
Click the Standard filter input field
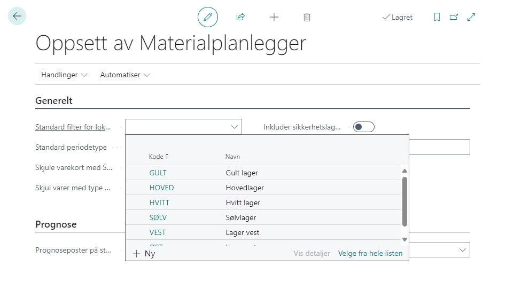coord(176,127)
